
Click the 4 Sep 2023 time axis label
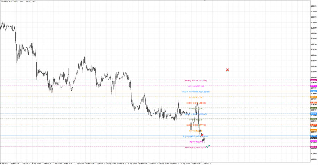click(x=4, y=163)
